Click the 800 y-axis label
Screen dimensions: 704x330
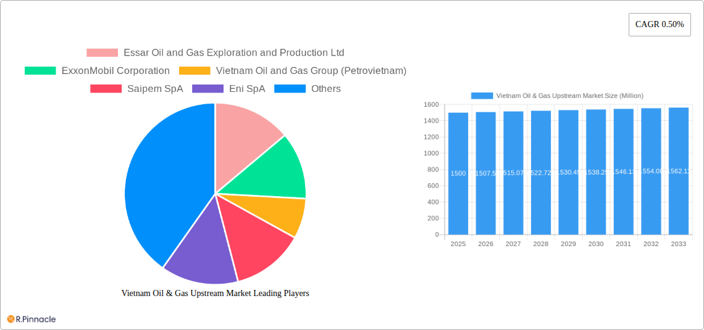tap(433, 170)
